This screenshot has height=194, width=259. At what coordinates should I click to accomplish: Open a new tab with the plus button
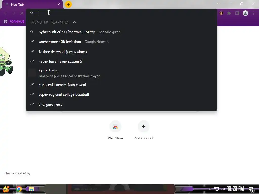[68, 4]
